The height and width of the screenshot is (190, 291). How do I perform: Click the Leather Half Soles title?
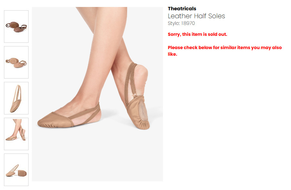(196, 16)
